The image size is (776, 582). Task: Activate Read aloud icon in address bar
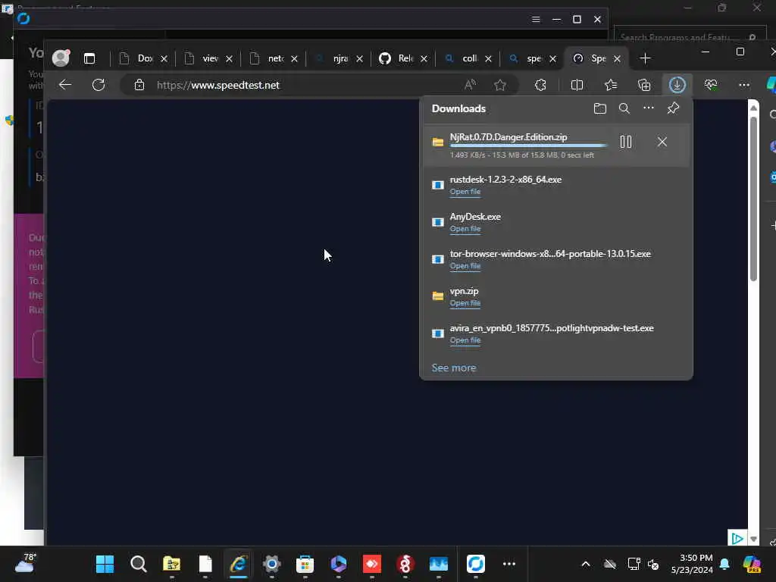point(470,85)
